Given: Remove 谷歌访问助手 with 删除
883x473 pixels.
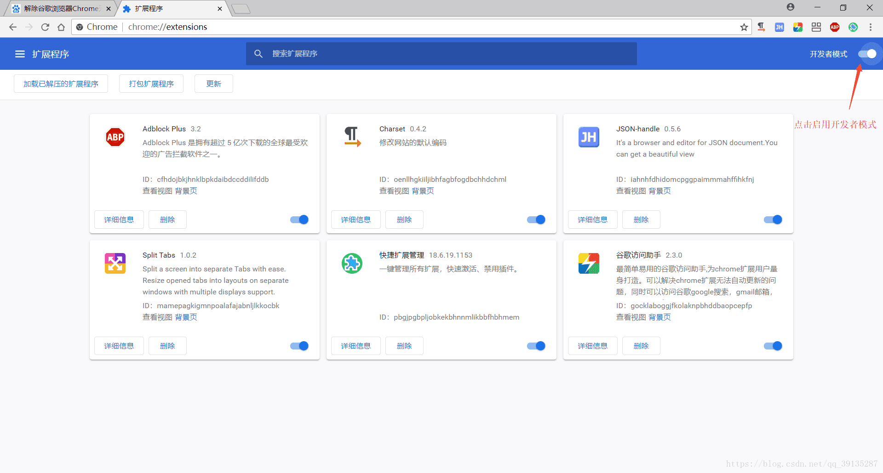Looking at the screenshot, I should click(641, 346).
